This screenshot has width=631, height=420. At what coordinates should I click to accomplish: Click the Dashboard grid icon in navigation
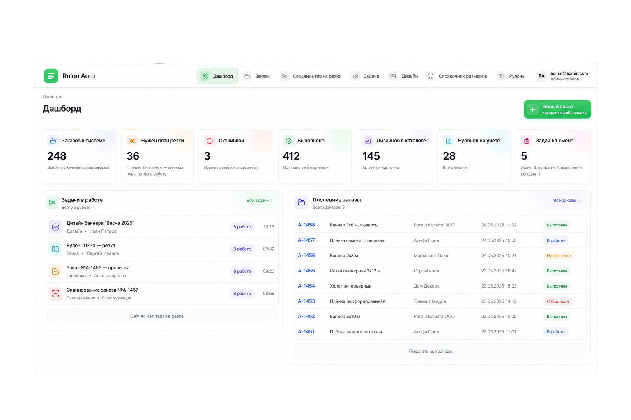pos(205,76)
